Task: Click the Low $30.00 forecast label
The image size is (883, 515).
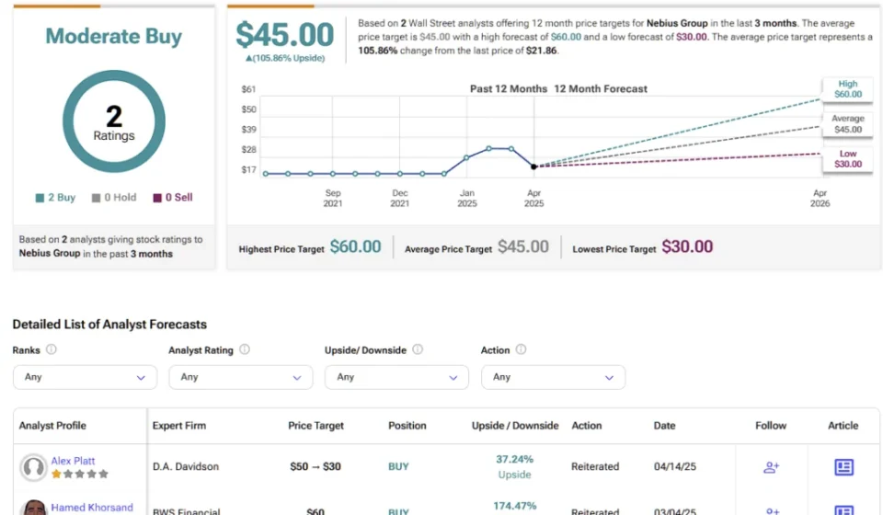Action: pyautogui.click(x=847, y=159)
